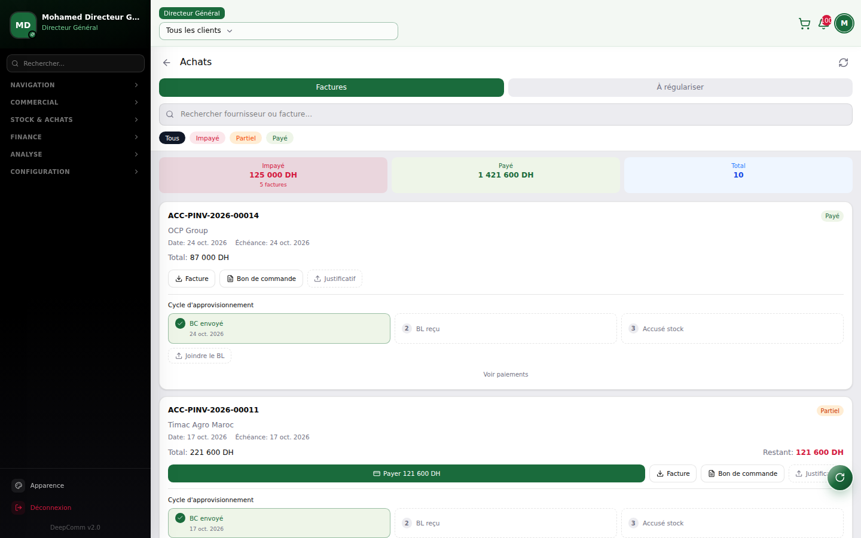861x538 pixels.
Task: Click Voir paiements link
Action: point(506,374)
